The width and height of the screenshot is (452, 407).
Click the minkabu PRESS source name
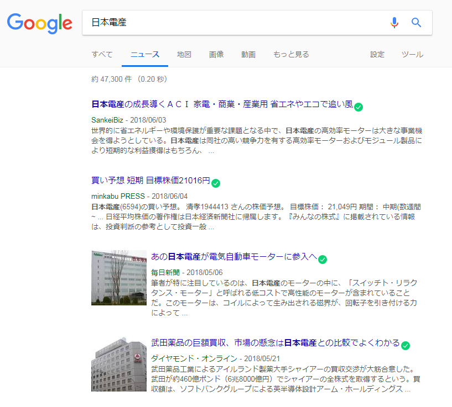(118, 196)
